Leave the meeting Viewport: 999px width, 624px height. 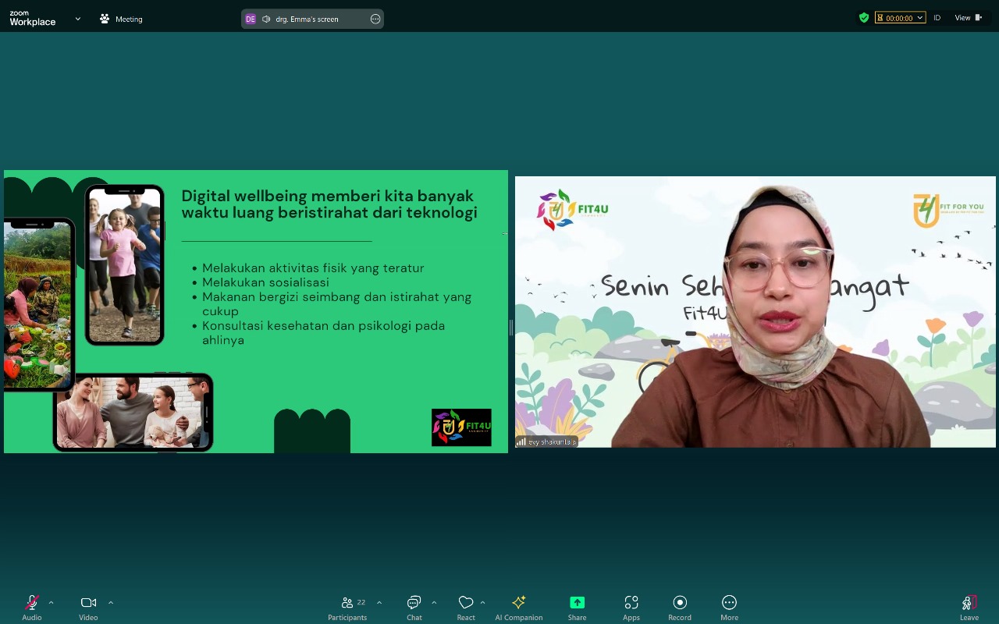tap(969, 603)
